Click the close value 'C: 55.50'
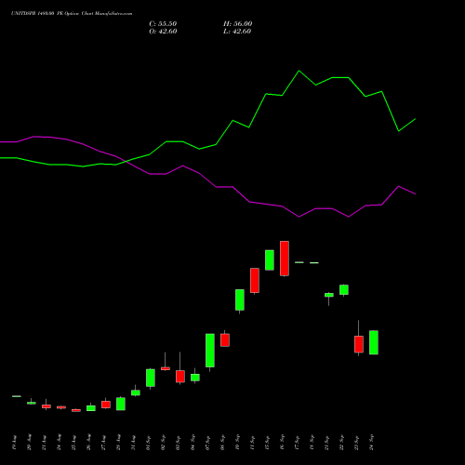 pos(163,24)
